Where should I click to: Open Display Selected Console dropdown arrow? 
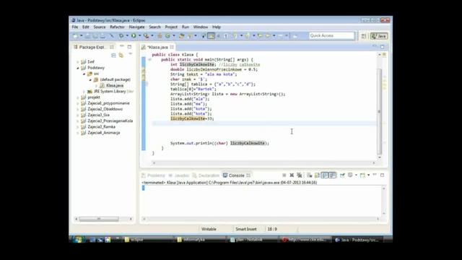coord(356,175)
